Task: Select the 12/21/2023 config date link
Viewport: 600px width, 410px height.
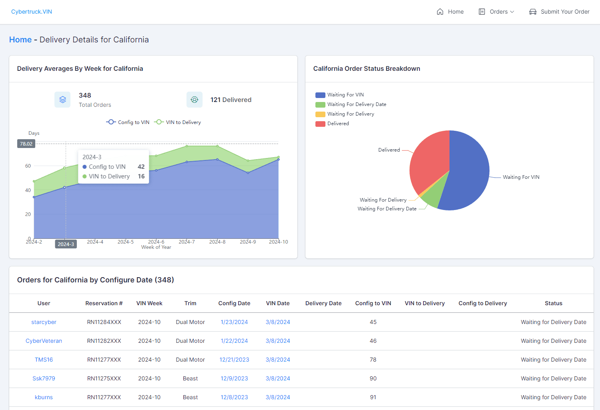Action: (x=234, y=360)
